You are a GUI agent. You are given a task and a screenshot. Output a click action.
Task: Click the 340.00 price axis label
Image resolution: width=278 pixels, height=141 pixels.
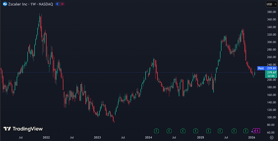click(x=271, y=27)
